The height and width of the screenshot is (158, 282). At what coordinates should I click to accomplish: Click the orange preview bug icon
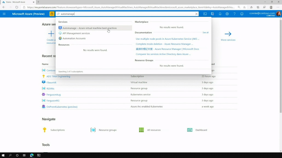(x=52, y=14)
